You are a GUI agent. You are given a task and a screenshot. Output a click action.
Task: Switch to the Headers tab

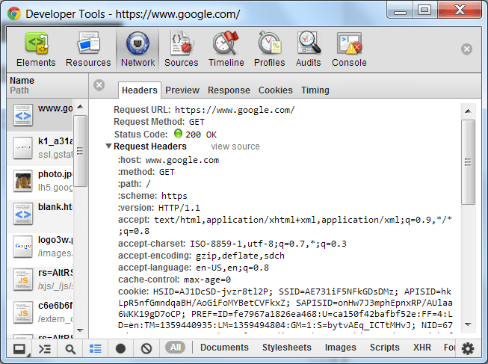[140, 90]
